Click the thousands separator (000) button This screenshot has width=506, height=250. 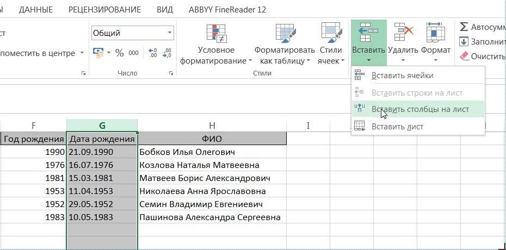tap(133, 53)
